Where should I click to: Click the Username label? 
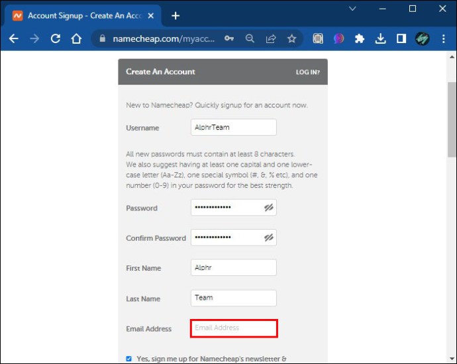142,128
